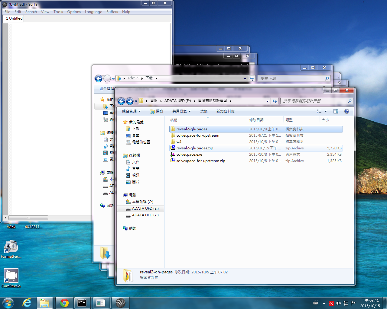Click Back arrow in front Explorer window

point(121,101)
